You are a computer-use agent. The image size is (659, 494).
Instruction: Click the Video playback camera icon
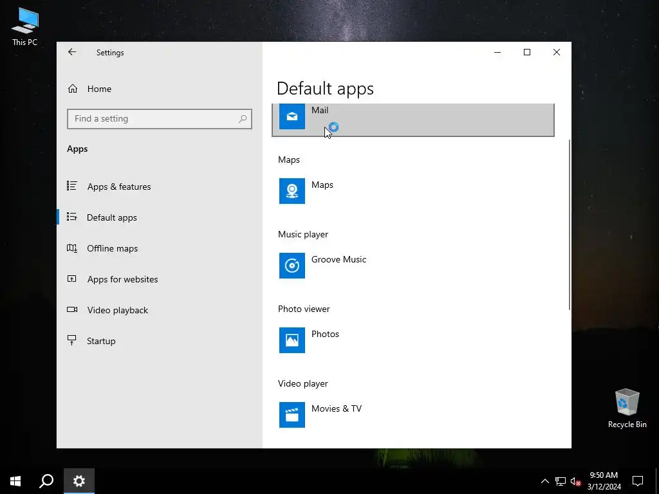pyautogui.click(x=72, y=310)
